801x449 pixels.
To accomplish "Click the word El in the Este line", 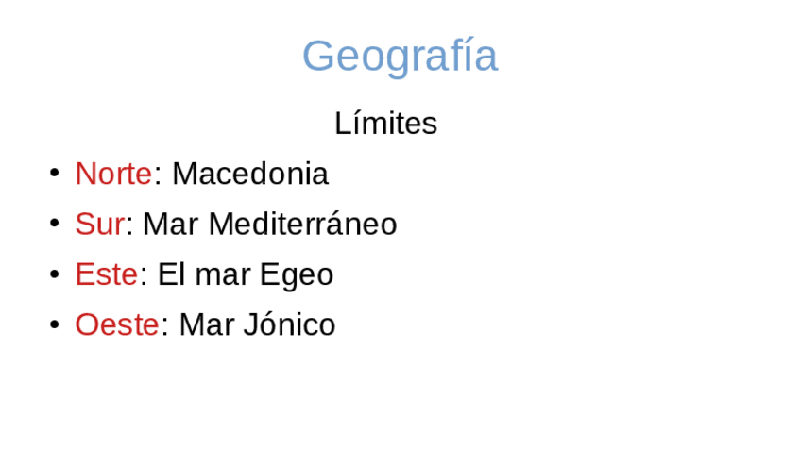I will pyautogui.click(x=168, y=274).
